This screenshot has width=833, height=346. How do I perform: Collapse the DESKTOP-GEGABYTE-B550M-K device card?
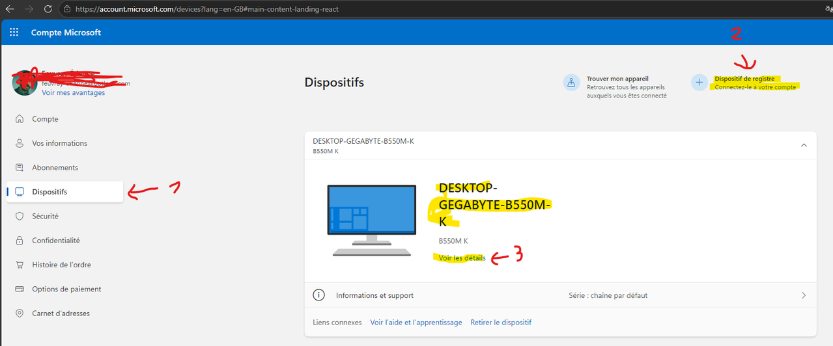[x=804, y=145]
